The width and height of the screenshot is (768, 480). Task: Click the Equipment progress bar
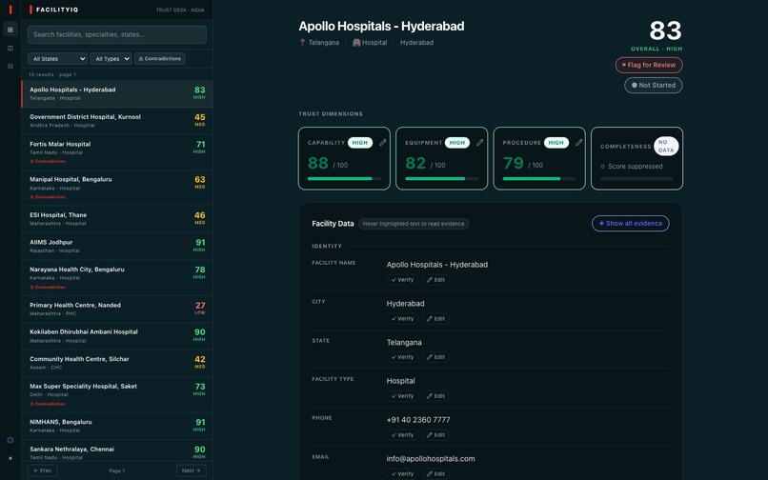(x=441, y=179)
